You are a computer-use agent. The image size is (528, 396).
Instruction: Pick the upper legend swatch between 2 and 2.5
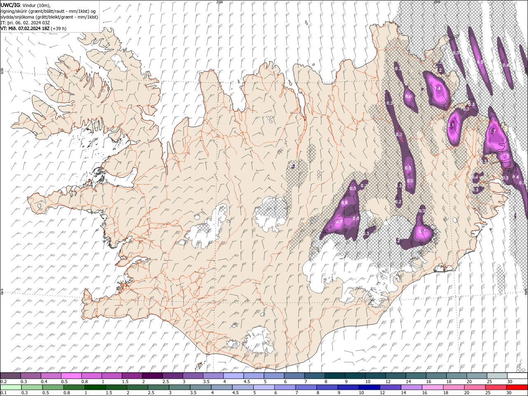(152, 376)
